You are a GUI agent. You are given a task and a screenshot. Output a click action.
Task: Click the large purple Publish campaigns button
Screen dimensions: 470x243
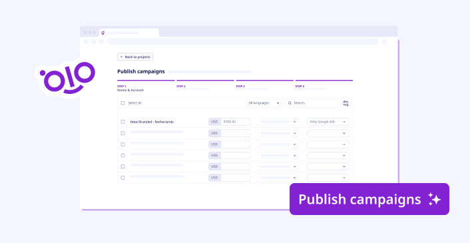pos(369,199)
